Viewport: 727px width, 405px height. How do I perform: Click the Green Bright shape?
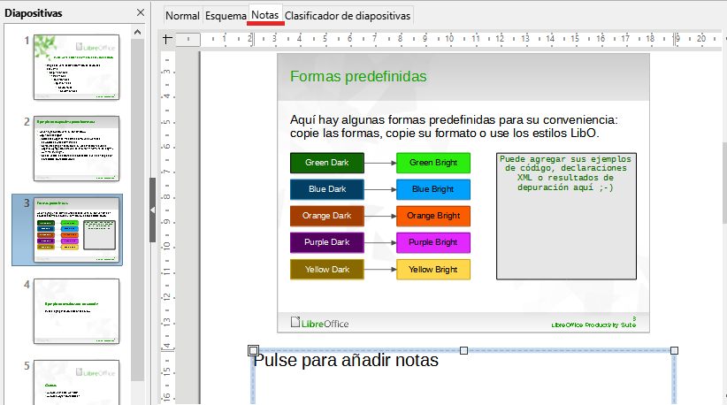[x=433, y=163]
